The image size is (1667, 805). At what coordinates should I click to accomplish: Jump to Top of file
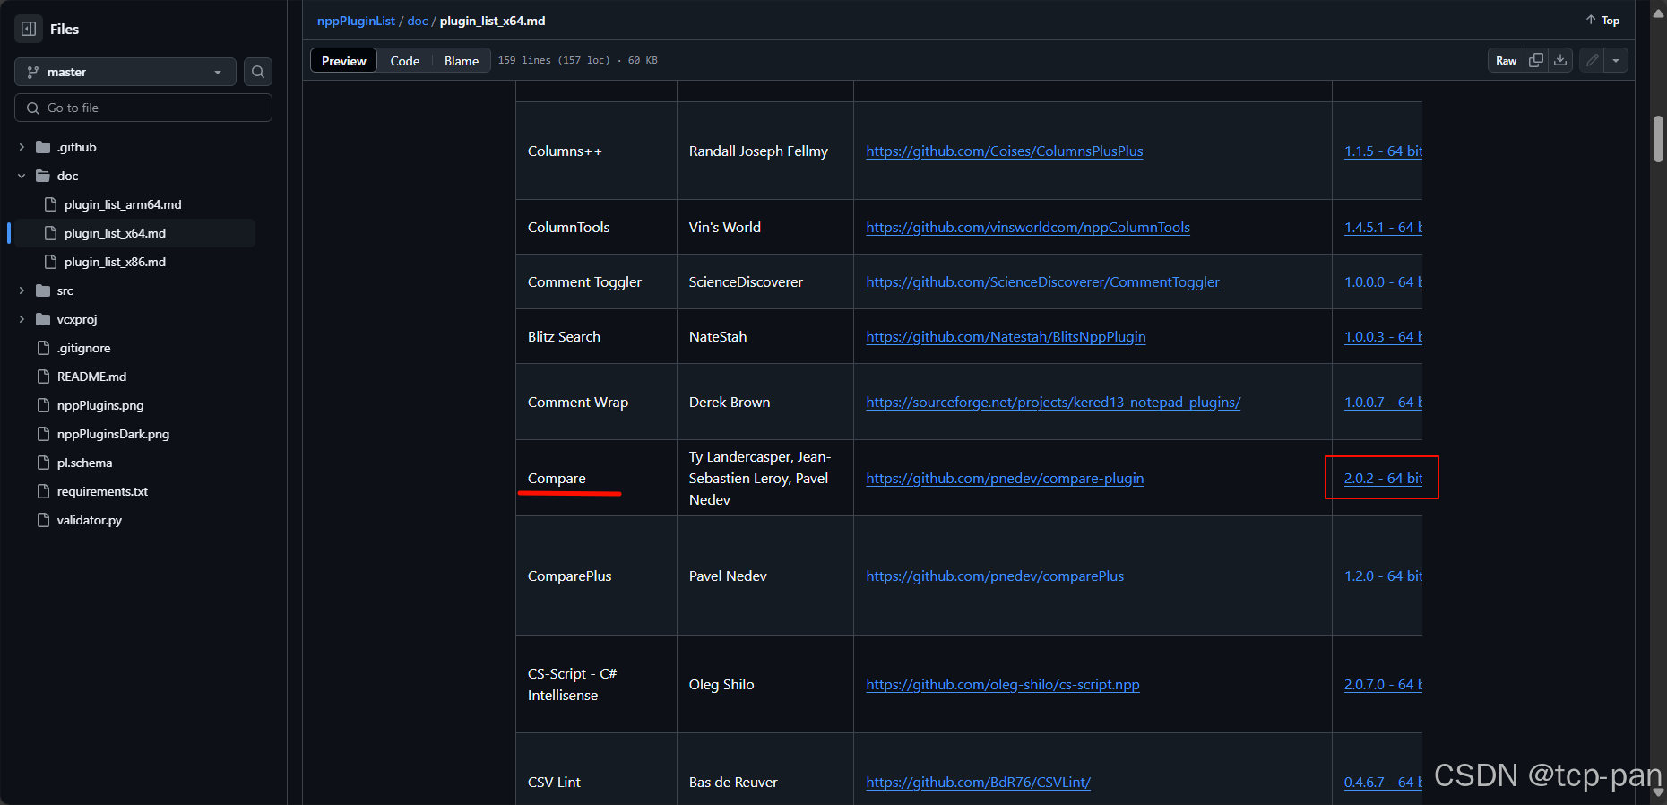pyautogui.click(x=1602, y=21)
